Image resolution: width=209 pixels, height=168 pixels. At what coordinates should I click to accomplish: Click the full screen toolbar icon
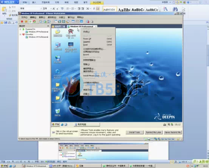(60, 21)
